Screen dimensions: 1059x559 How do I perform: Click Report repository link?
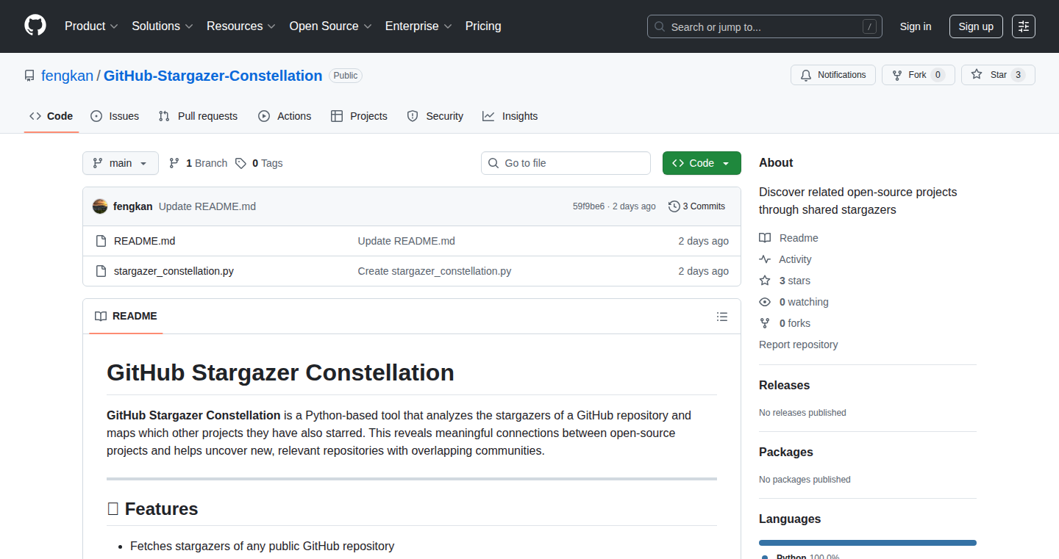coord(798,345)
